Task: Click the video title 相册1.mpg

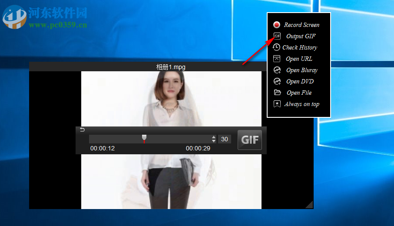Action: (171, 67)
